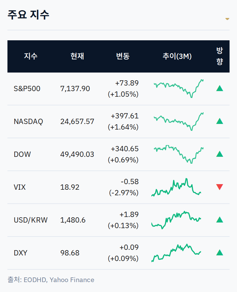
Task: Click the DOW green up triangle
Action: 220,154
